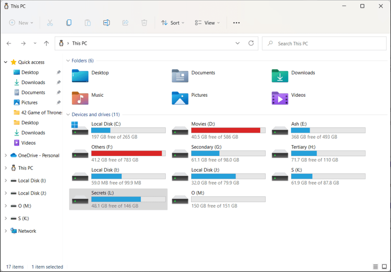
Task: Select OneDrive - Personal in navigation pane
Action: pos(38,155)
